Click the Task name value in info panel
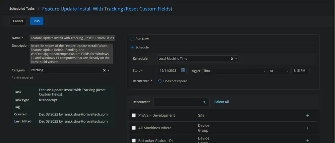 click(72, 92)
